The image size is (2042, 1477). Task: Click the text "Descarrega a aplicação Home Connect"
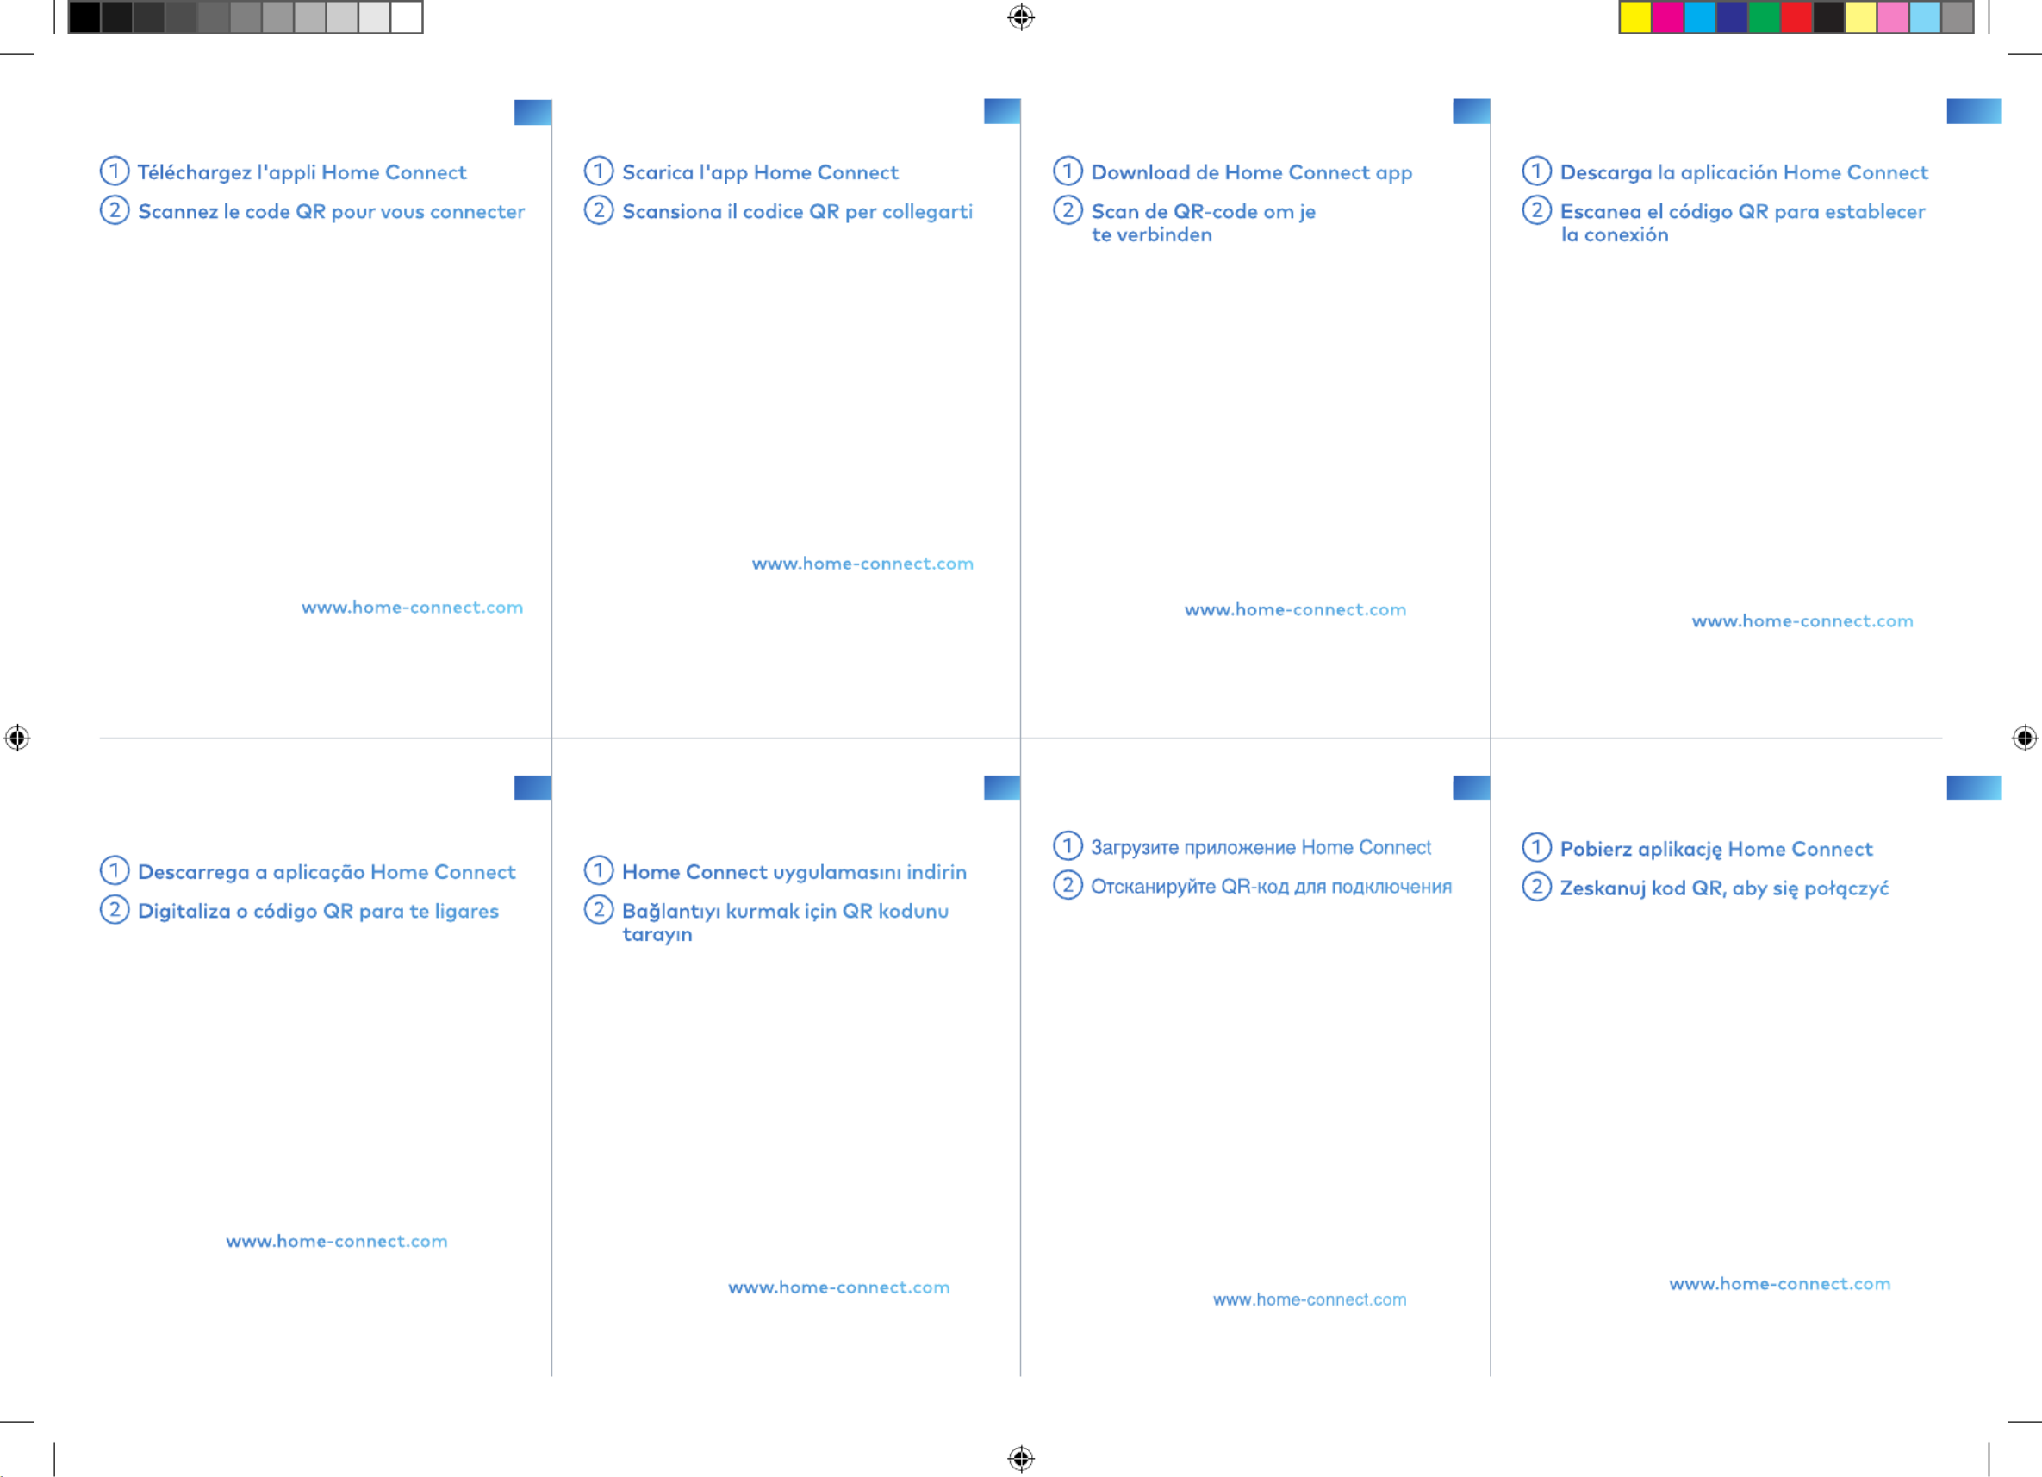coord(327,872)
